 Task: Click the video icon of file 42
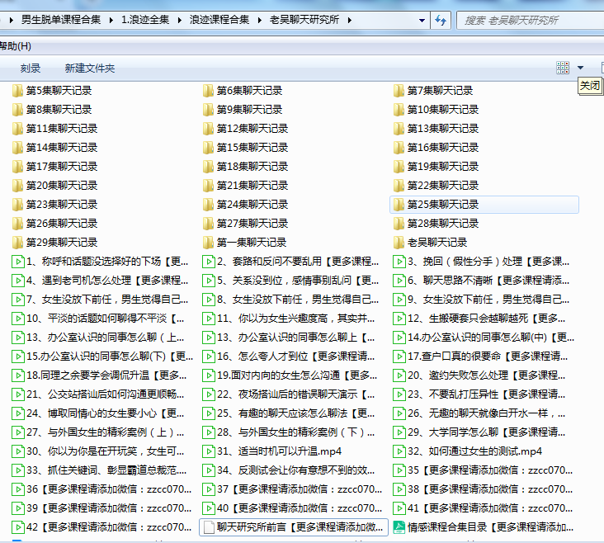tap(17, 527)
